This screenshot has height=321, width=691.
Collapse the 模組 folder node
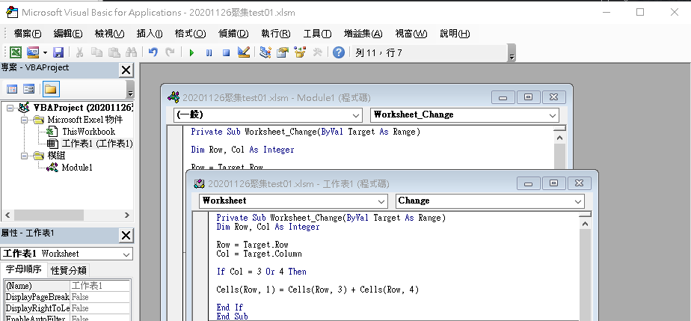[x=24, y=156]
